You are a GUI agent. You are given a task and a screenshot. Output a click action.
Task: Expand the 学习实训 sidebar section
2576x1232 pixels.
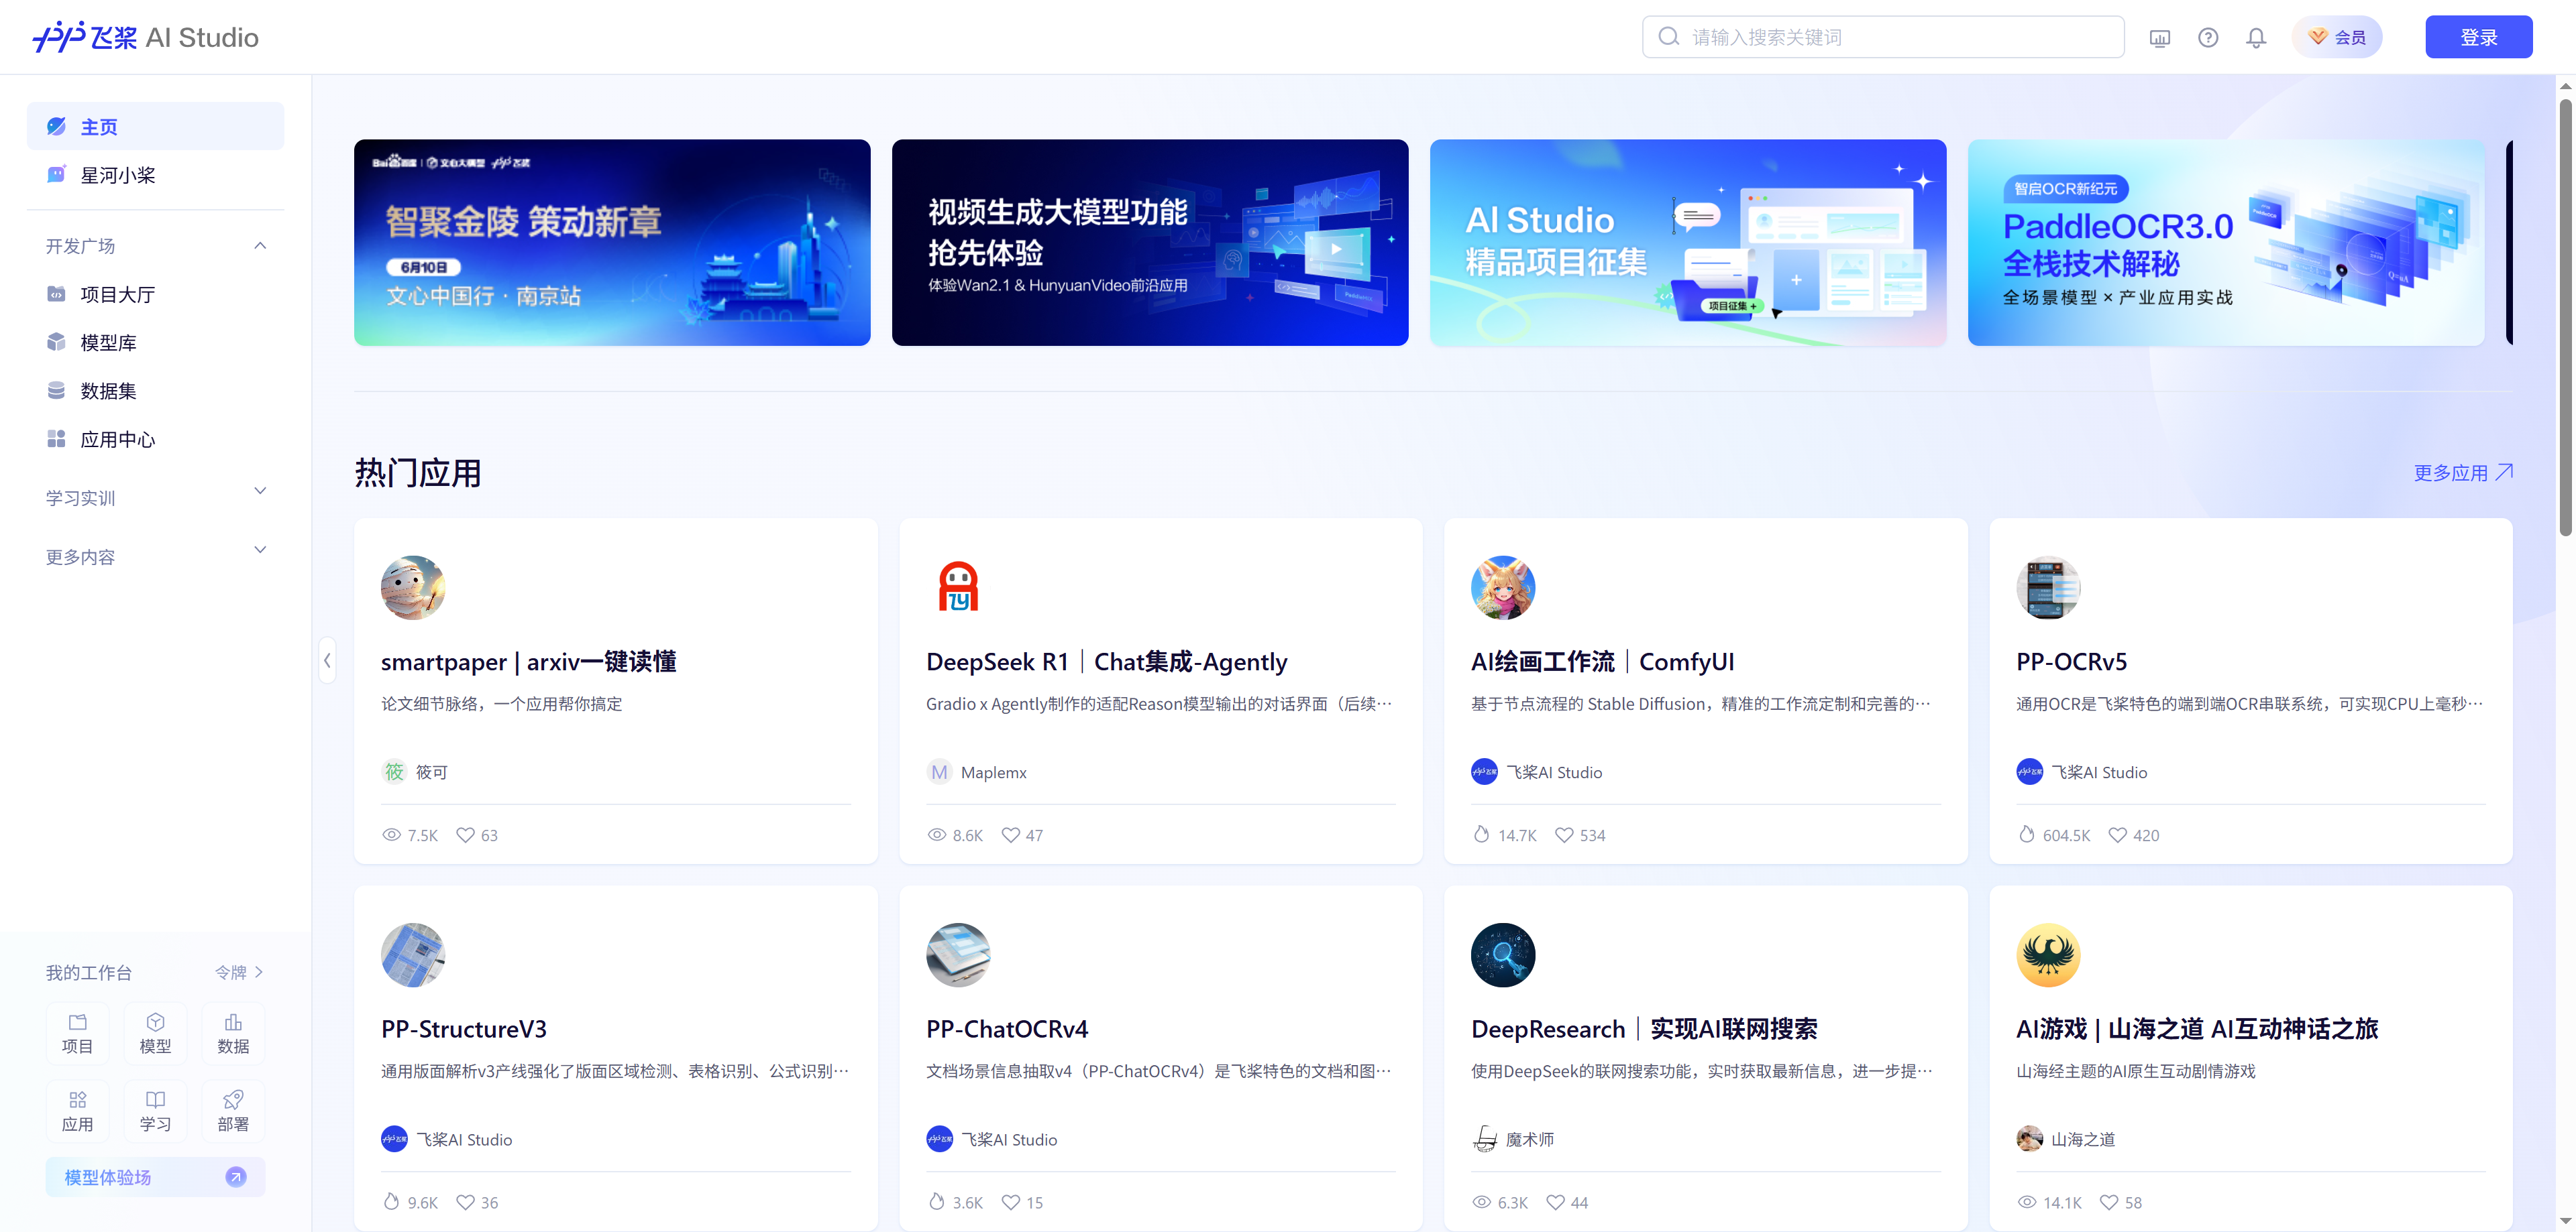pyautogui.click(x=260, y=491)
